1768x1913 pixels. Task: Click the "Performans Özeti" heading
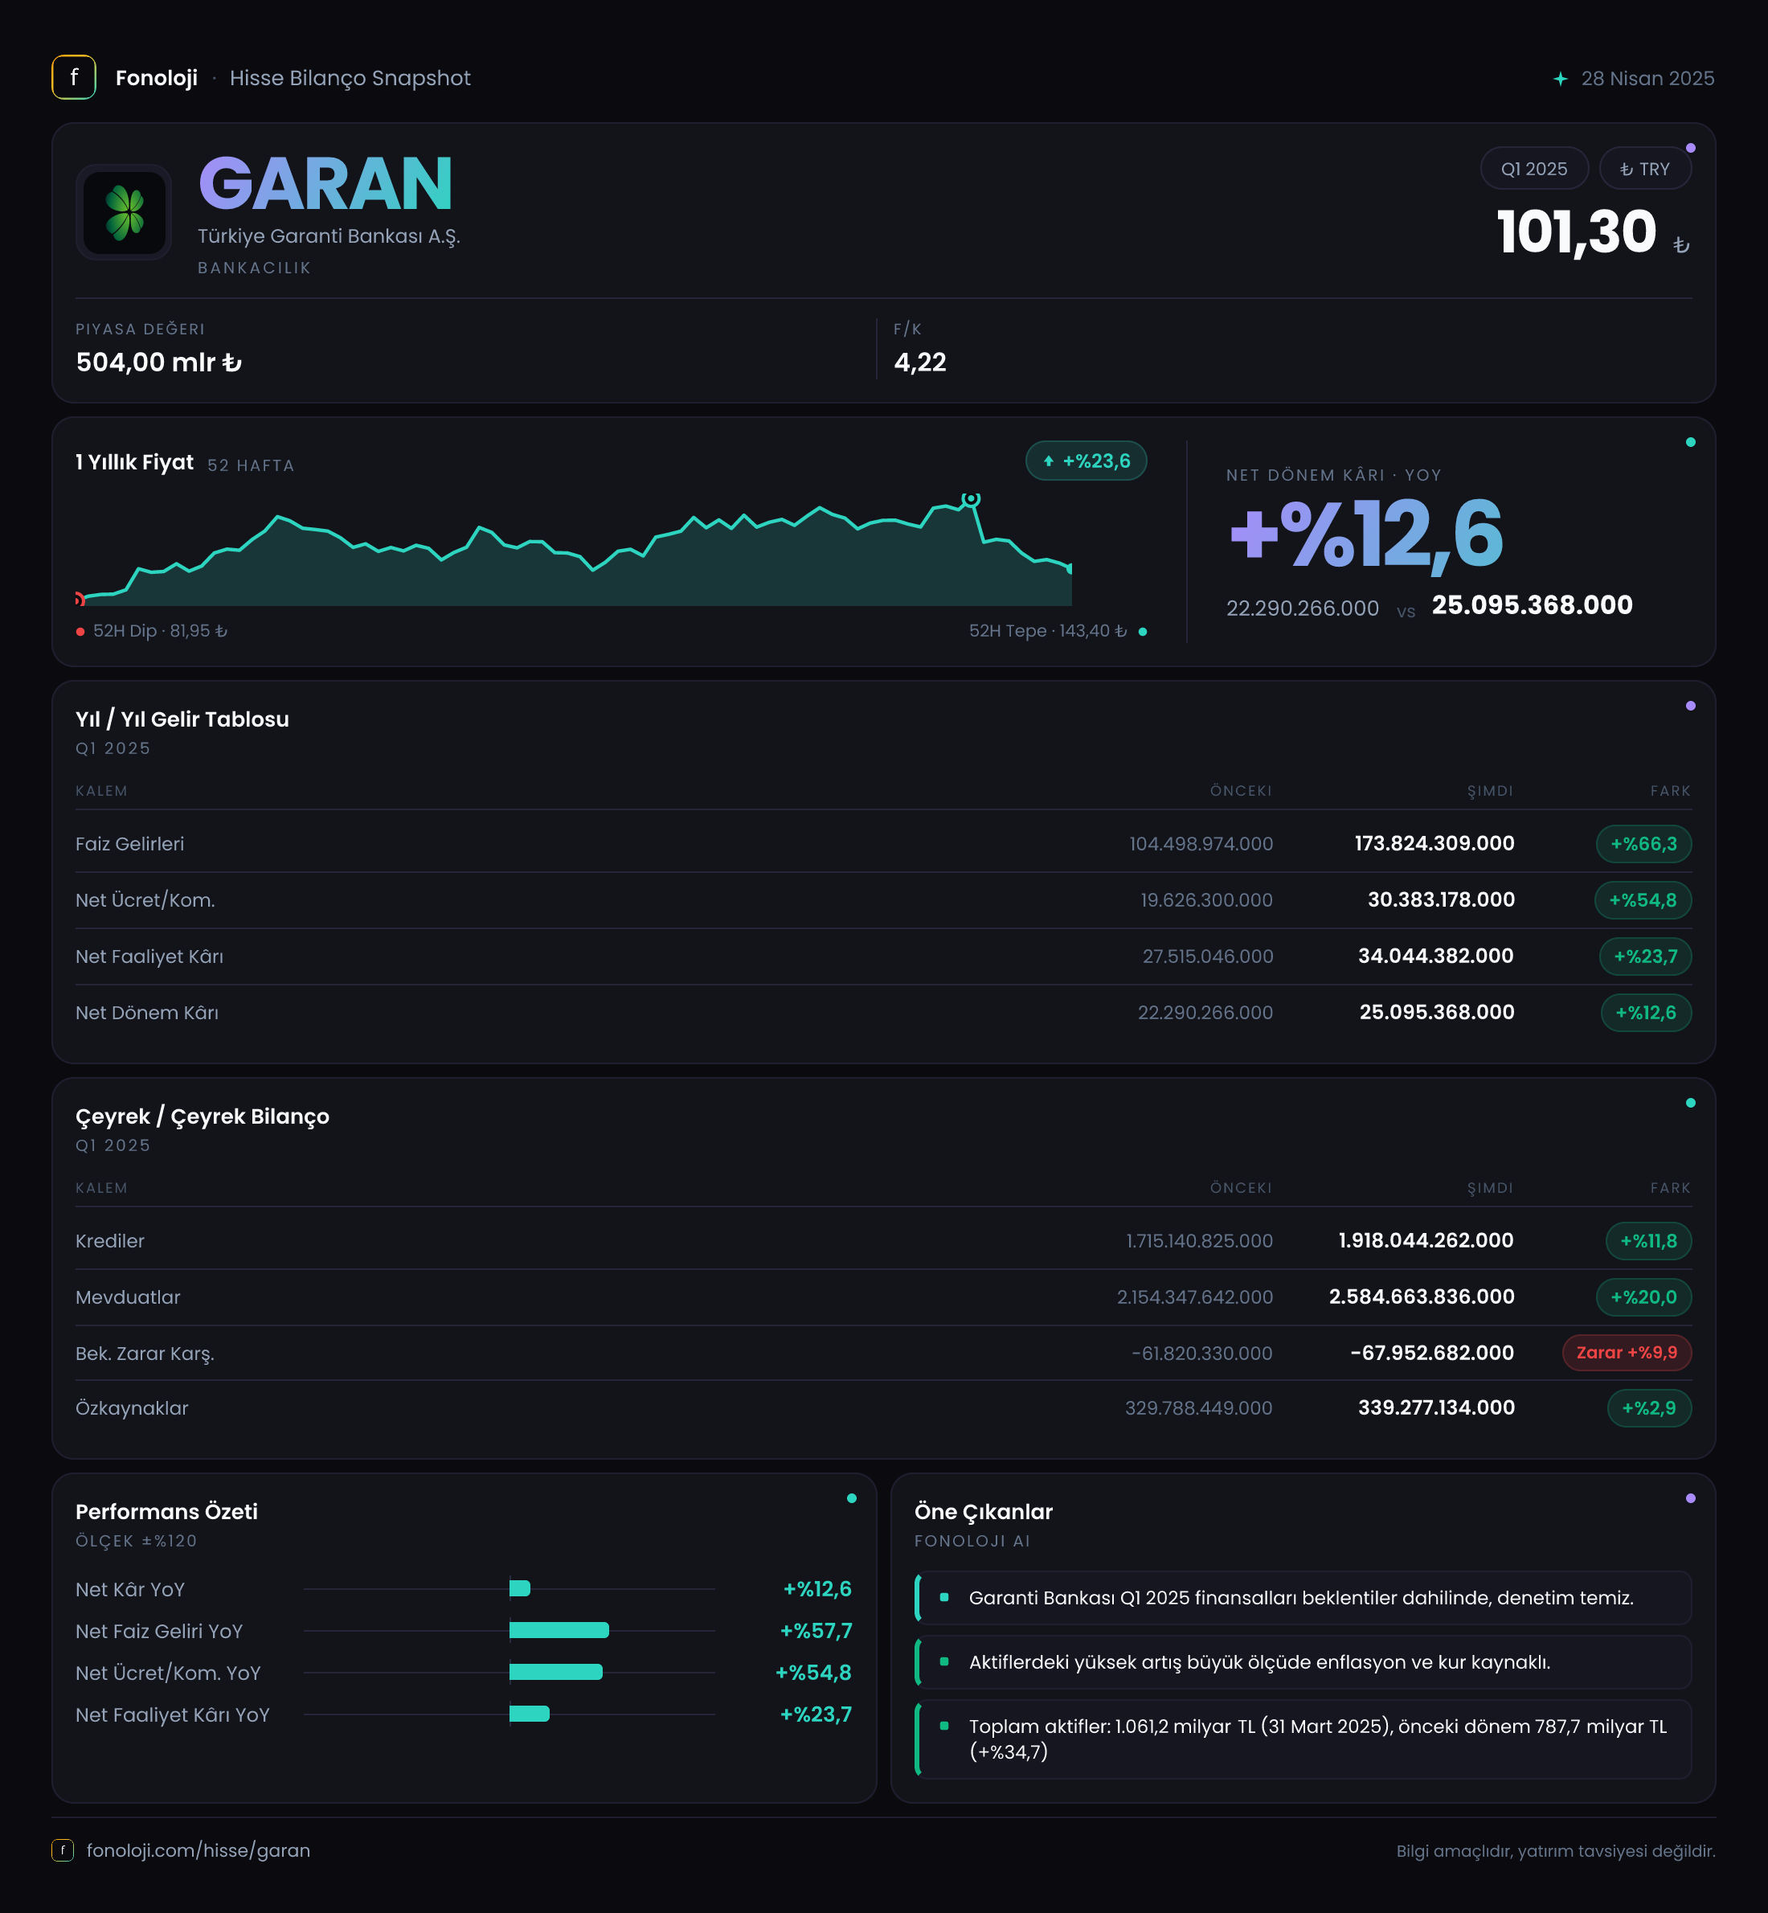pos(166,1512)
